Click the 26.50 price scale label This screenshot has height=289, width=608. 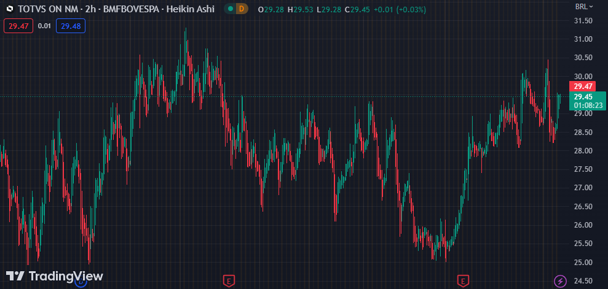click(x=583, y=207)
